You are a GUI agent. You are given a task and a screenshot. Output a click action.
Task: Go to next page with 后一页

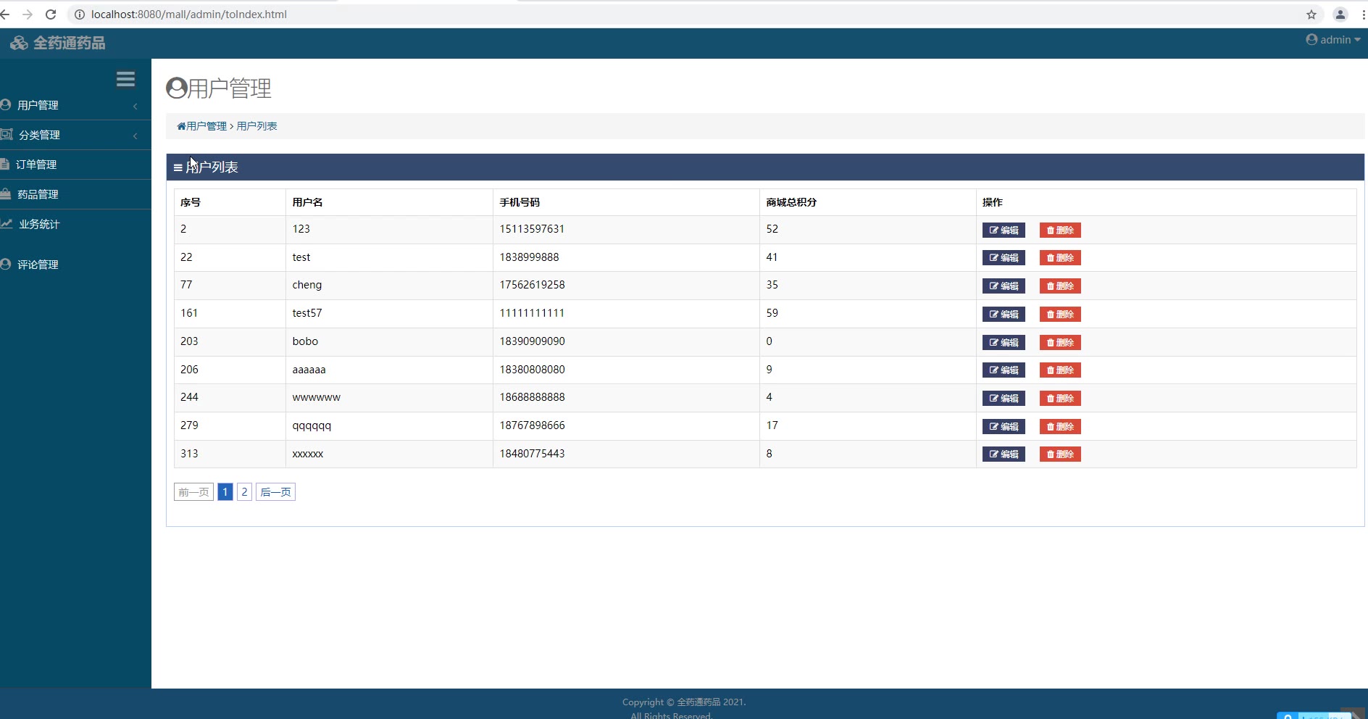[275, 492]
